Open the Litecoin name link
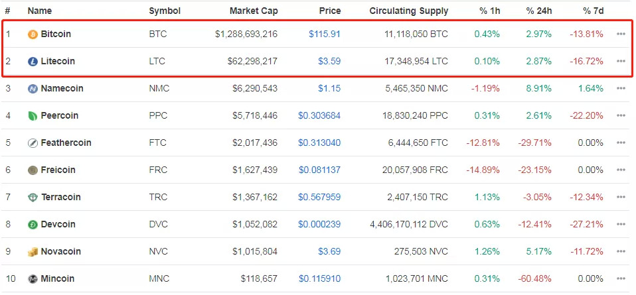Screen dimensions: 636x295 click(x=58, y=62)
